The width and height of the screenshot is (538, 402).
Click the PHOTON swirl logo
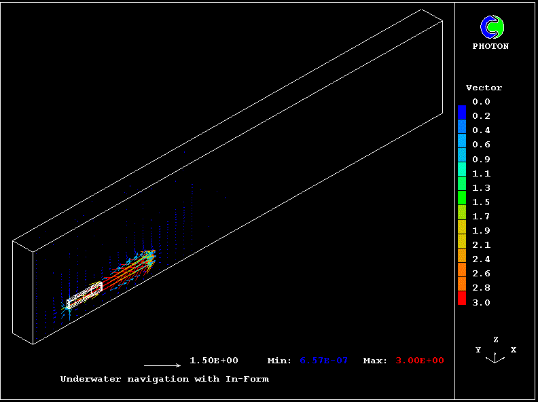tap(492, 26)
